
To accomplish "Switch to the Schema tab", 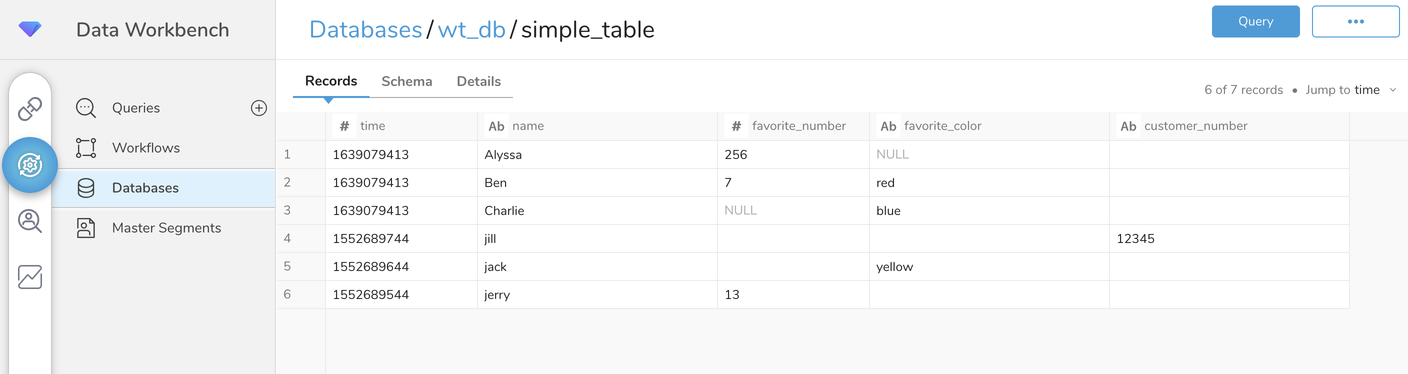I will 406,81.
